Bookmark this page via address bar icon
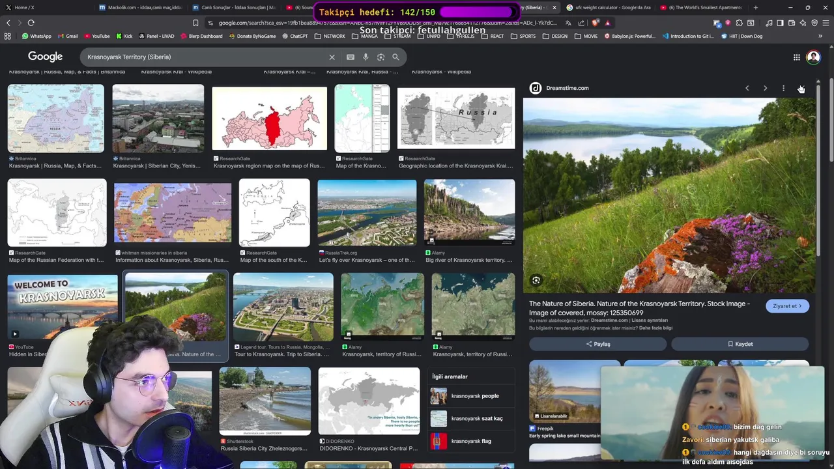This screenshot has height=469, width=834. tap(195, 23)
